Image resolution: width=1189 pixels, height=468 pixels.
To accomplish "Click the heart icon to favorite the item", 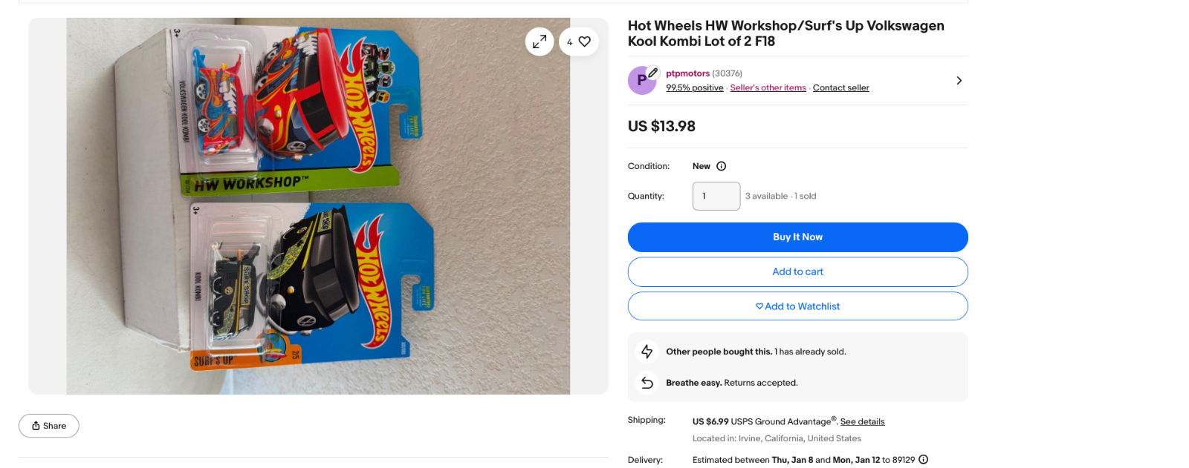I will coord(584,42).
